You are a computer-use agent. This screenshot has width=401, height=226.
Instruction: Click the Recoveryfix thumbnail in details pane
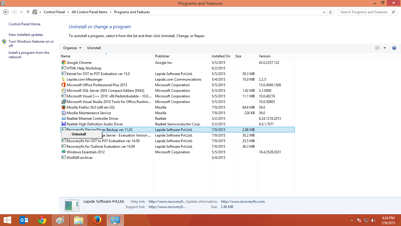[72, 205]
